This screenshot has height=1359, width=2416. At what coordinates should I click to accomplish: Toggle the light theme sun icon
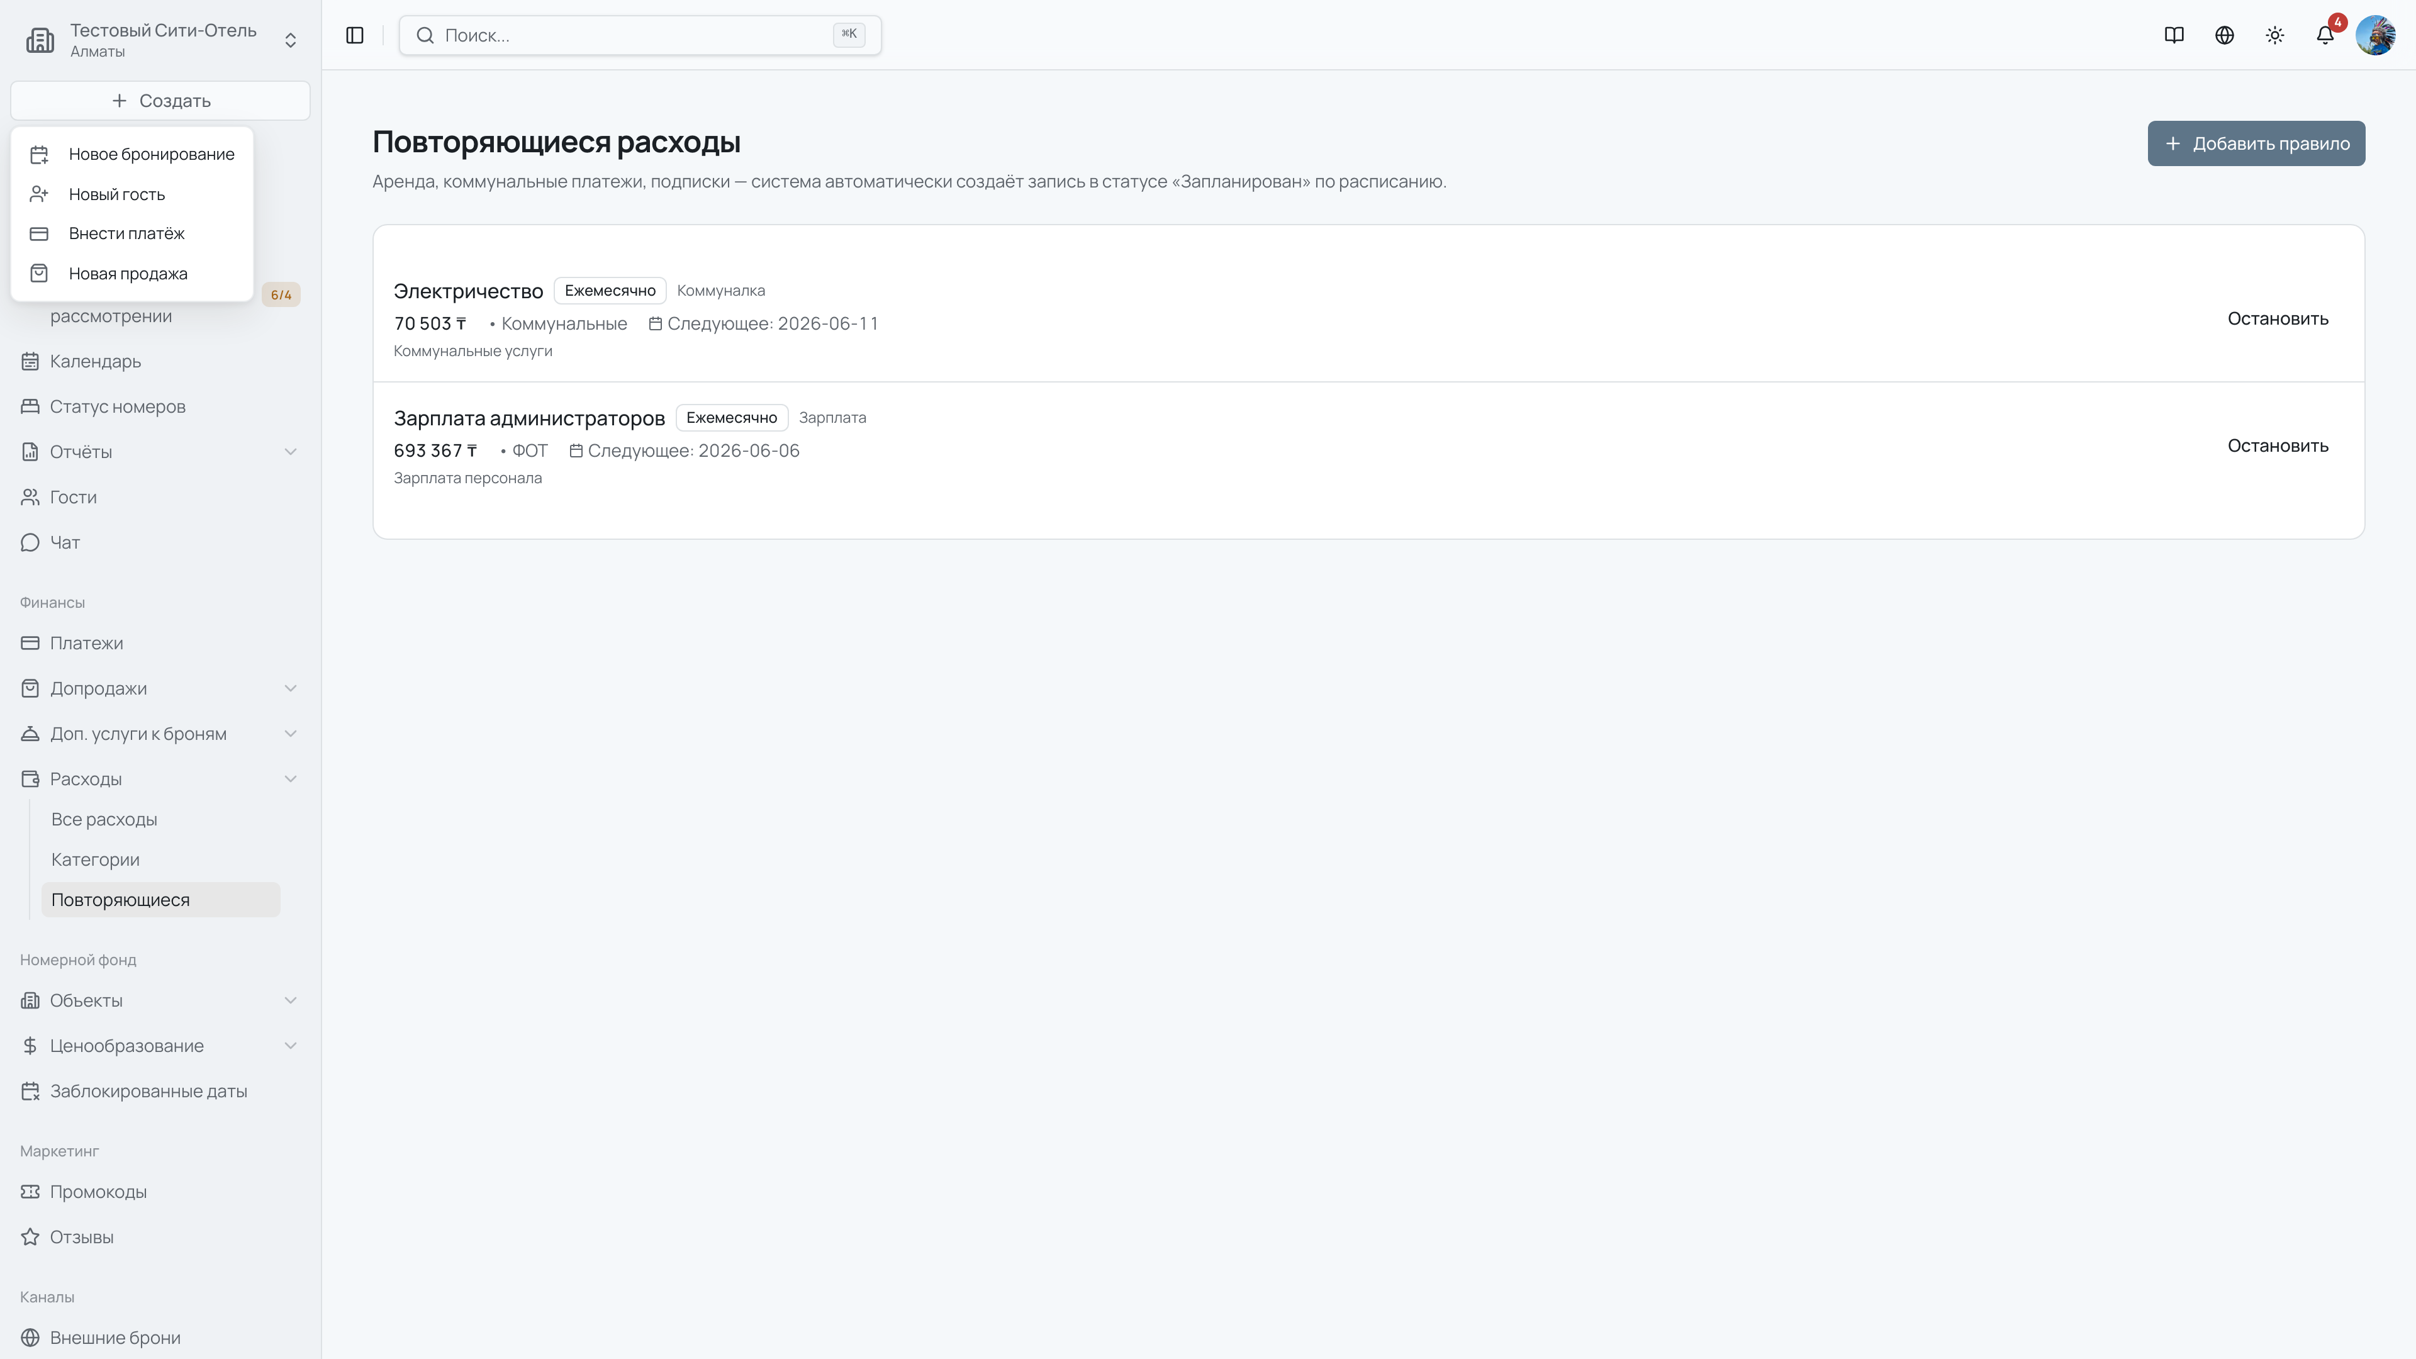pyautogui.click(x=2274, y=35)
